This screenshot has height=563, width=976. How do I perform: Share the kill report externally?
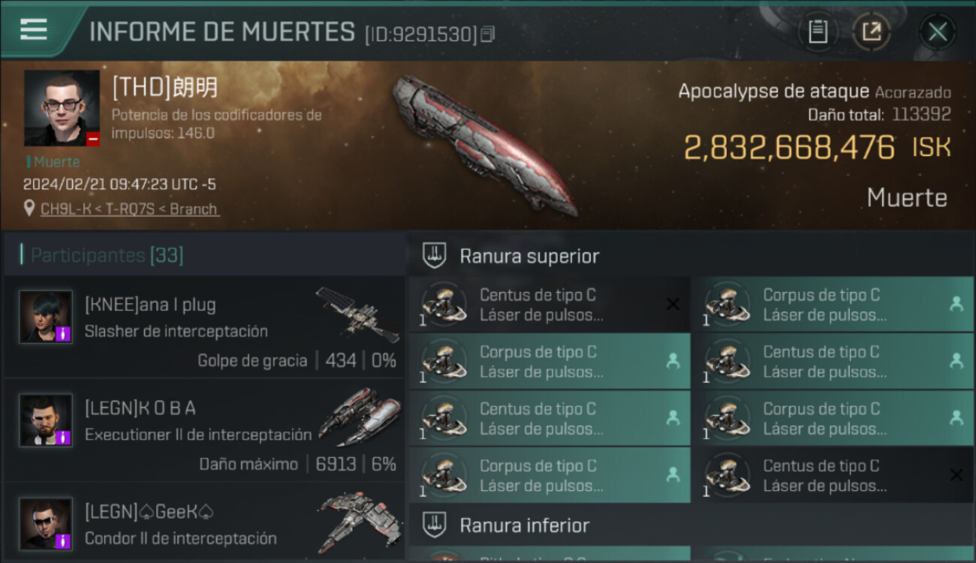(872, 32)
